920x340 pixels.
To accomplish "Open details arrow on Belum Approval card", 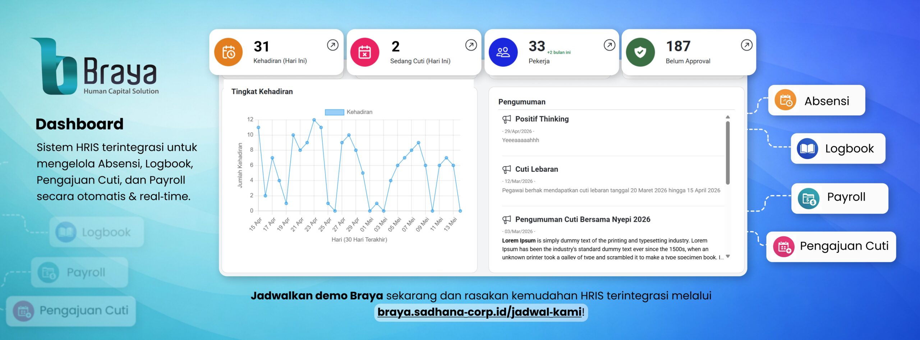I will pos(746,45).
